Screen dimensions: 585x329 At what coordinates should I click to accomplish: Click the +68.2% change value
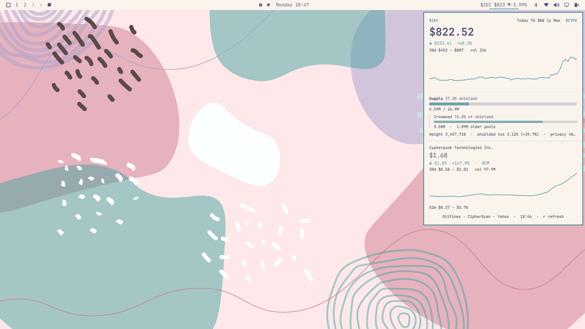(464, 43)
